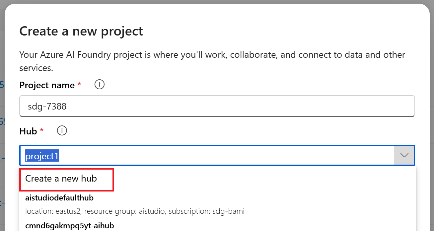The width and height of the screenshot is (434, 231).
Task: Click the Project name info icon
Action: click(x=100, y=85)
